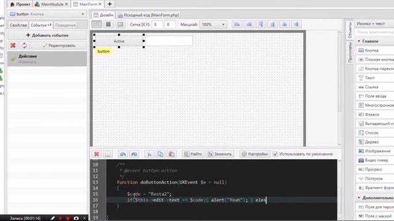Select the Прогресс component
Screen dimensions: 394x221
tap(375, 169)
